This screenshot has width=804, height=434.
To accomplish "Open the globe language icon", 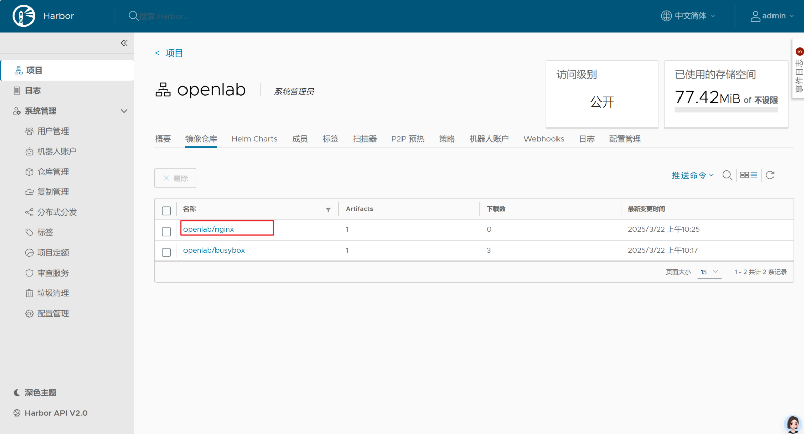I will coord(666,16).
